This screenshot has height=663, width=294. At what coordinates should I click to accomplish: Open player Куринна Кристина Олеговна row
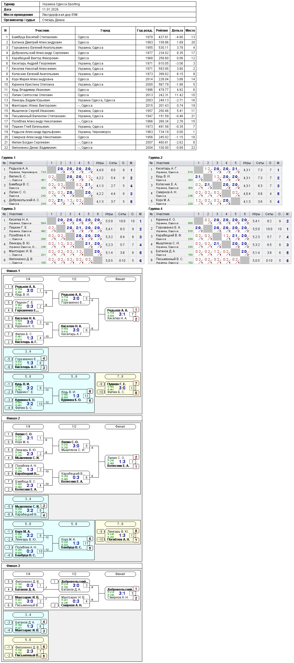point(99,85)
